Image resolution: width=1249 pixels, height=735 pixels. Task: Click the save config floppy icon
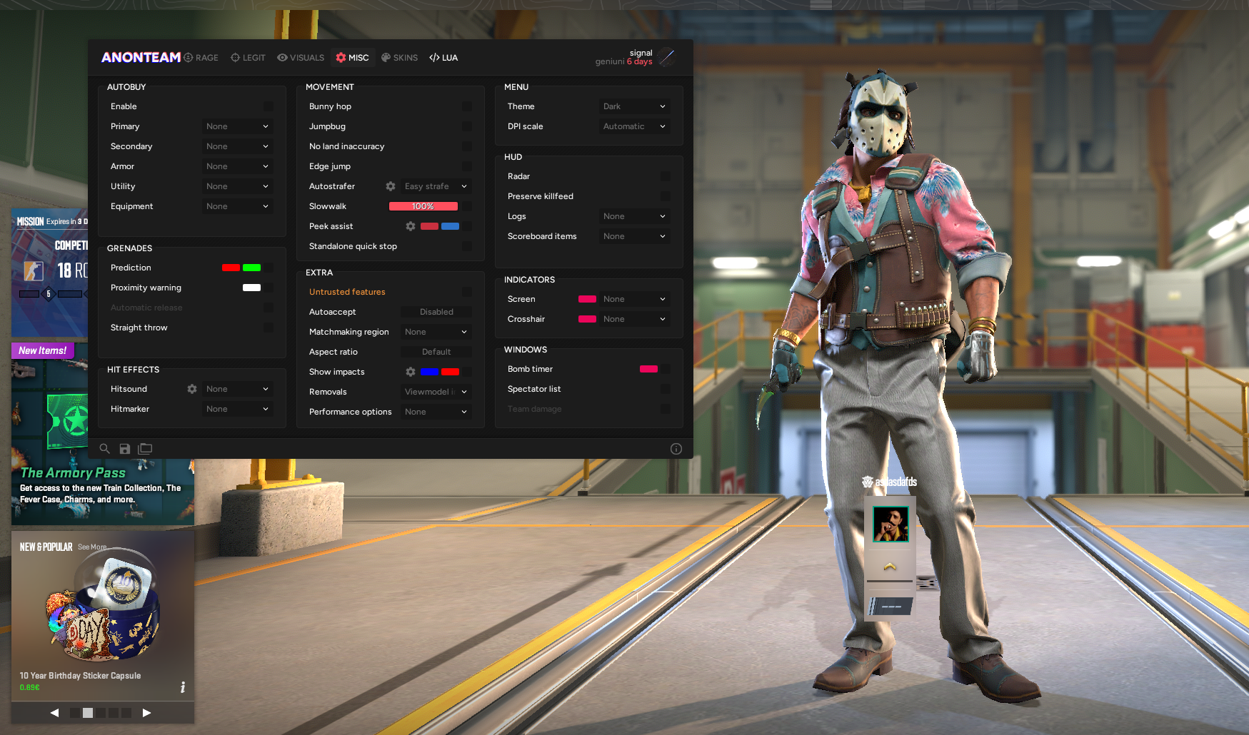[x=125, y=449]
